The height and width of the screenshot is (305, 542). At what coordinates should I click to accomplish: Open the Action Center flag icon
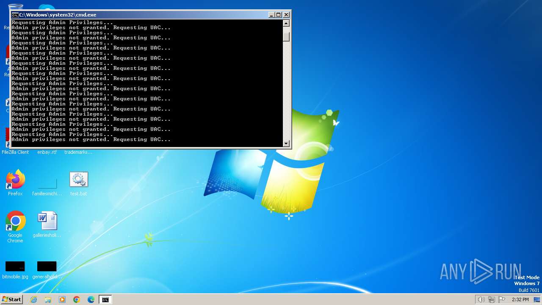pos(502,299)
